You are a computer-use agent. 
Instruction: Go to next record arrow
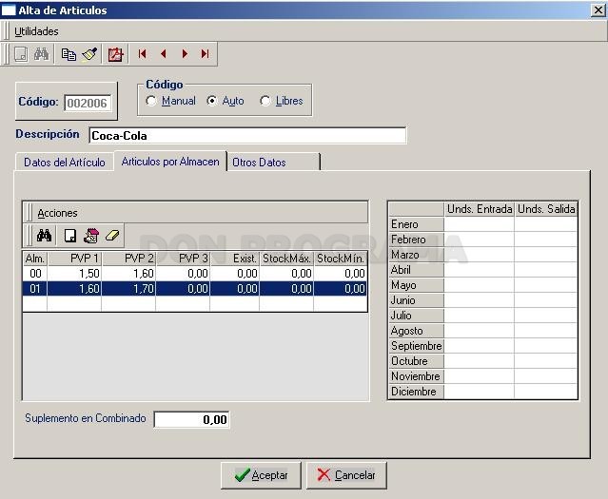coord(185,54)
